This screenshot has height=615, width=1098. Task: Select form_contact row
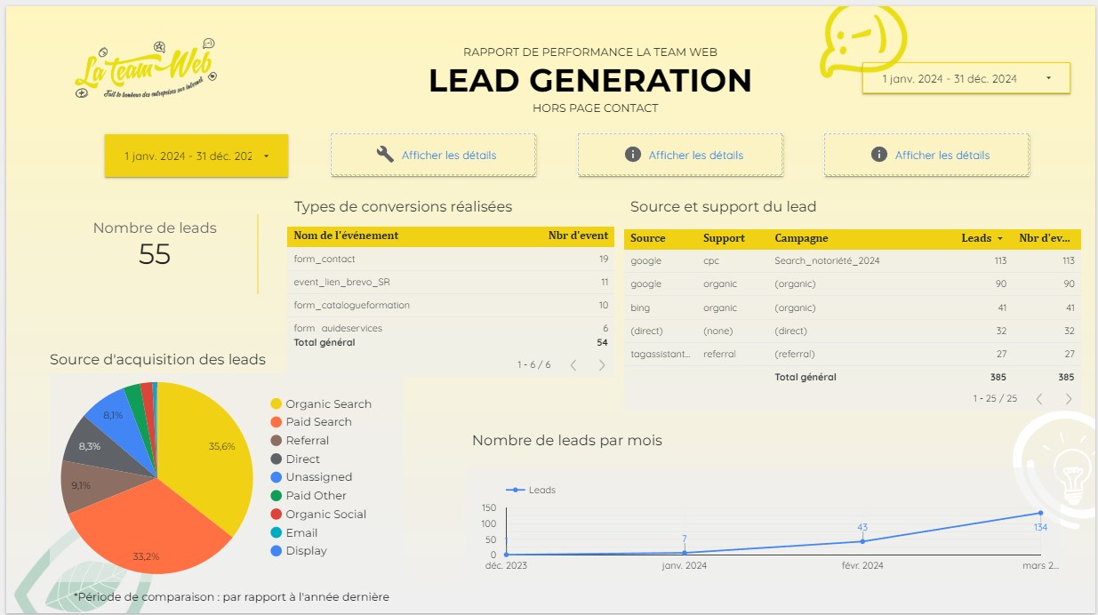click(451, 260)
